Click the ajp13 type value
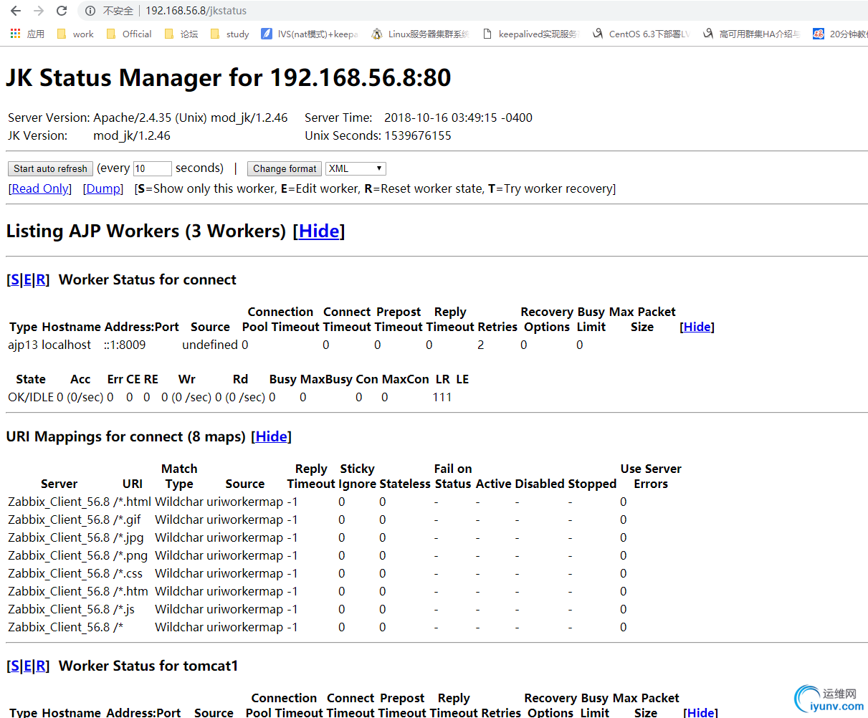This screenshot has width=868, height=718. pyautogui.click(x=23, y=345)
